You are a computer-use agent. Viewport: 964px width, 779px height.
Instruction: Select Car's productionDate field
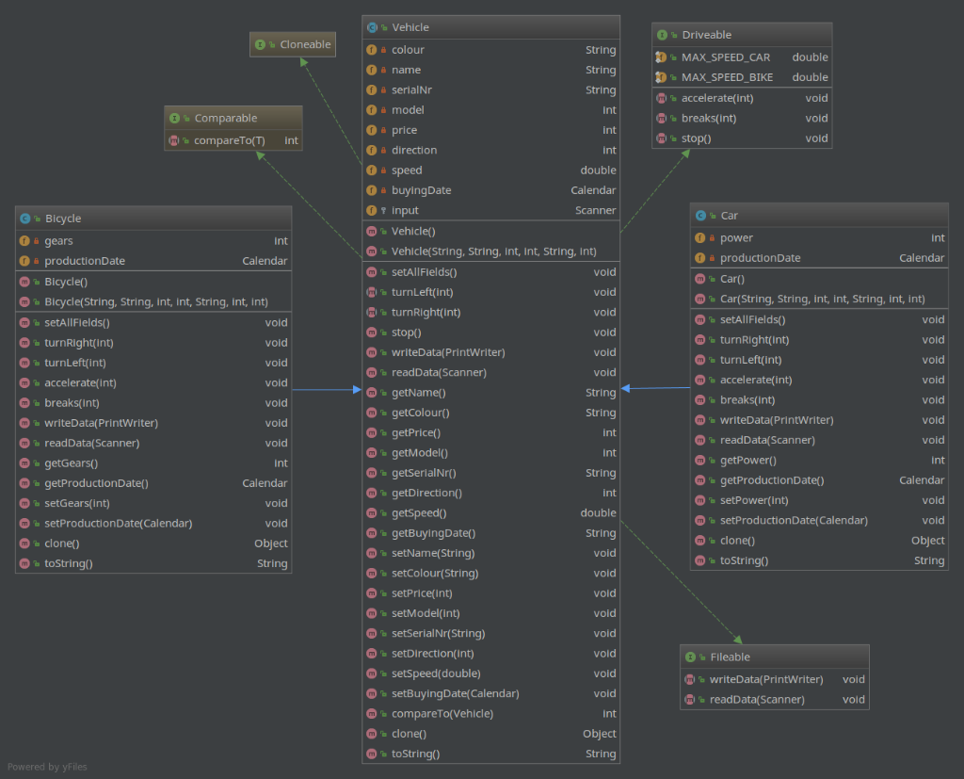820,258
